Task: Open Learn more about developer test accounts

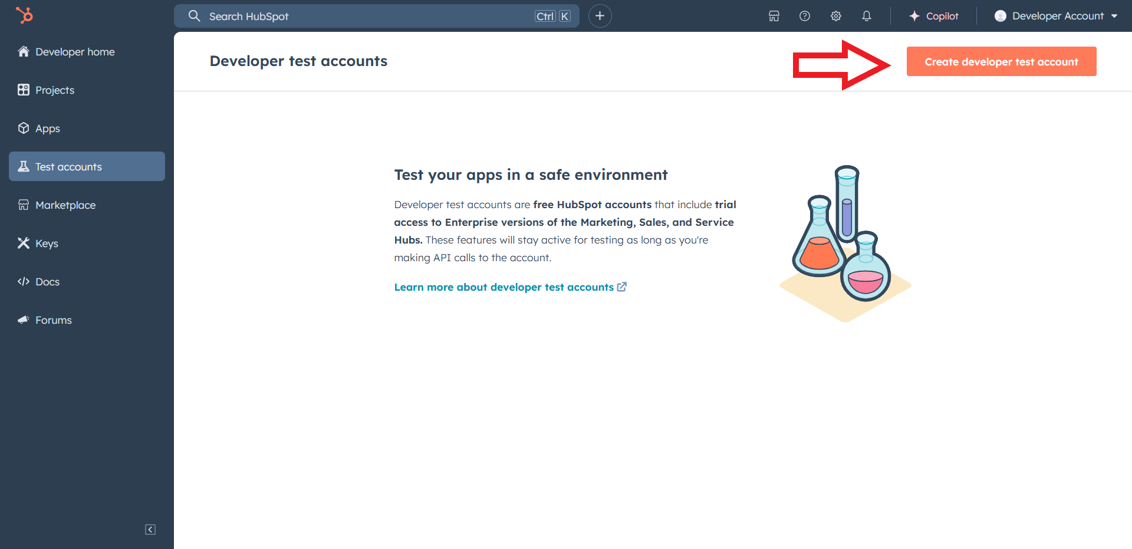Action: tap(504, 287)
